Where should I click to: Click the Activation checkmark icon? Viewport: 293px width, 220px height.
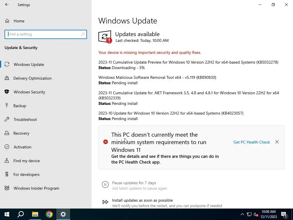[7, 147]
